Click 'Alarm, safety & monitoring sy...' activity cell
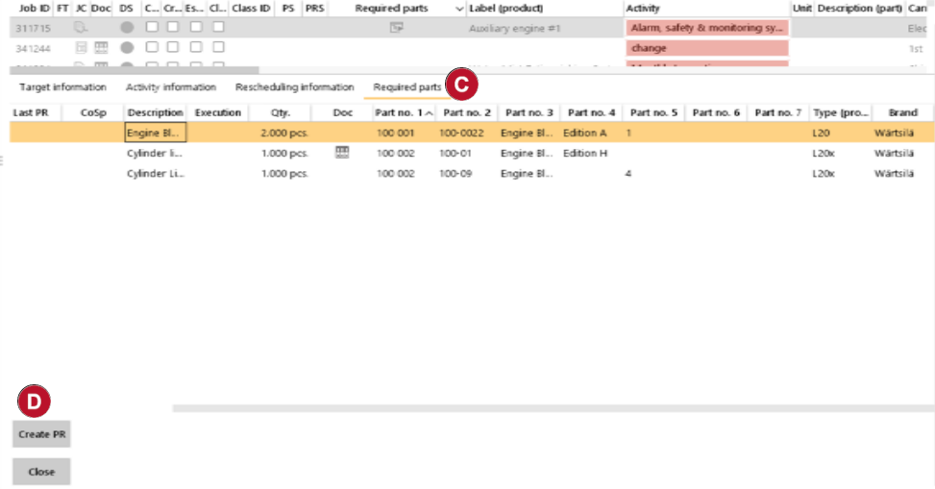935x489 pixels. (706, 28)
